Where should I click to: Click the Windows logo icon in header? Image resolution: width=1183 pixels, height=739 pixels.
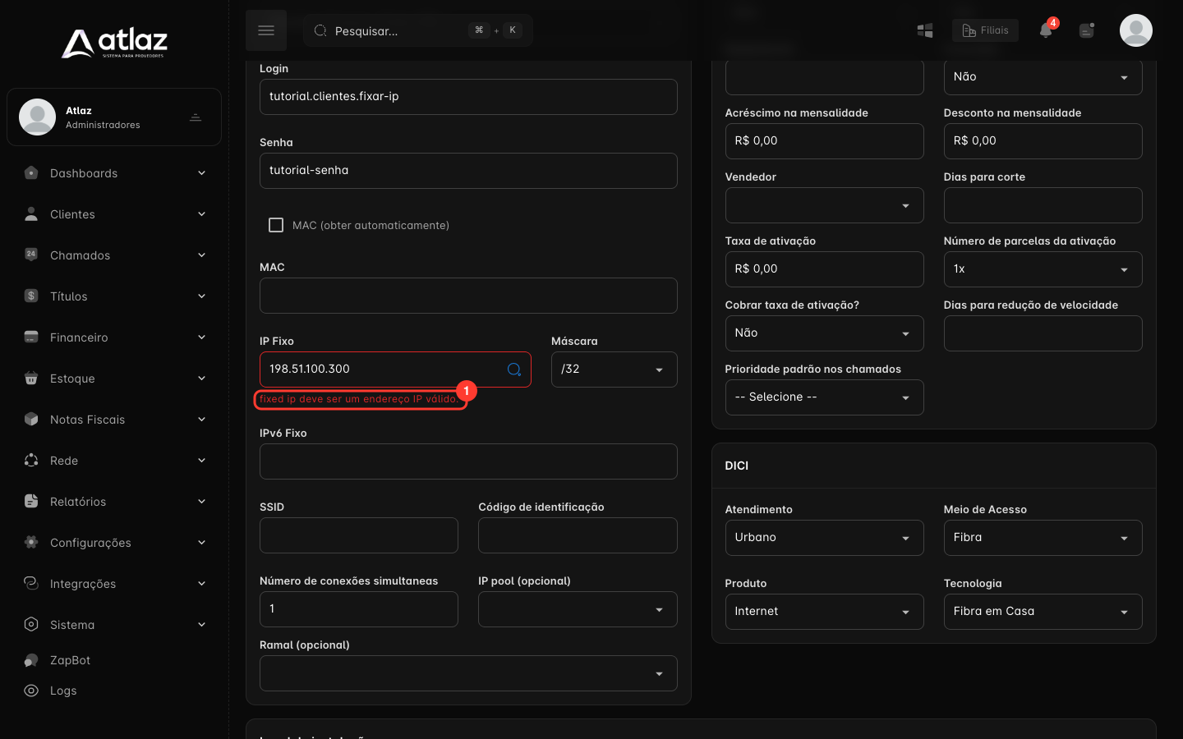(x=925, y=30)
